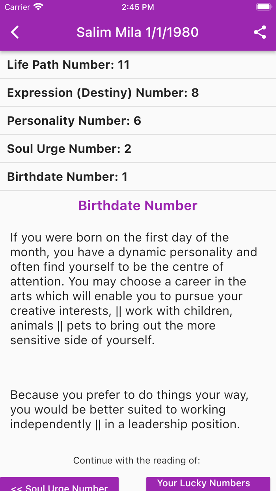Tap the back chevron arrow
Screen dimensions: 276x491
tap(15, 32)
